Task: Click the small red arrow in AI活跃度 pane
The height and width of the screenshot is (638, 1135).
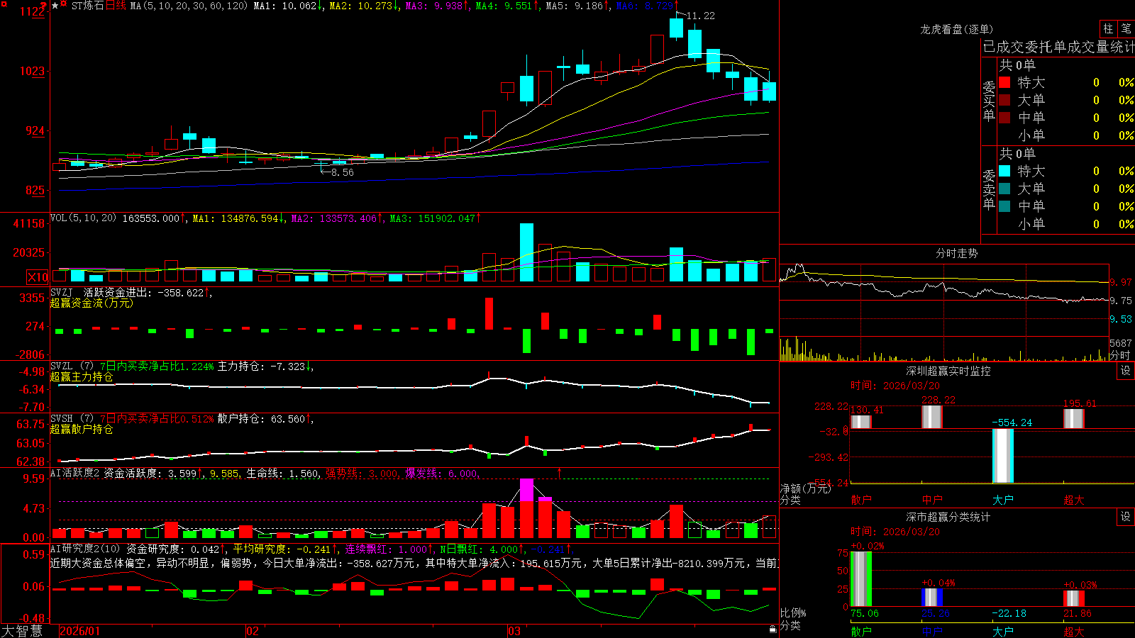Action: (559, 471)
